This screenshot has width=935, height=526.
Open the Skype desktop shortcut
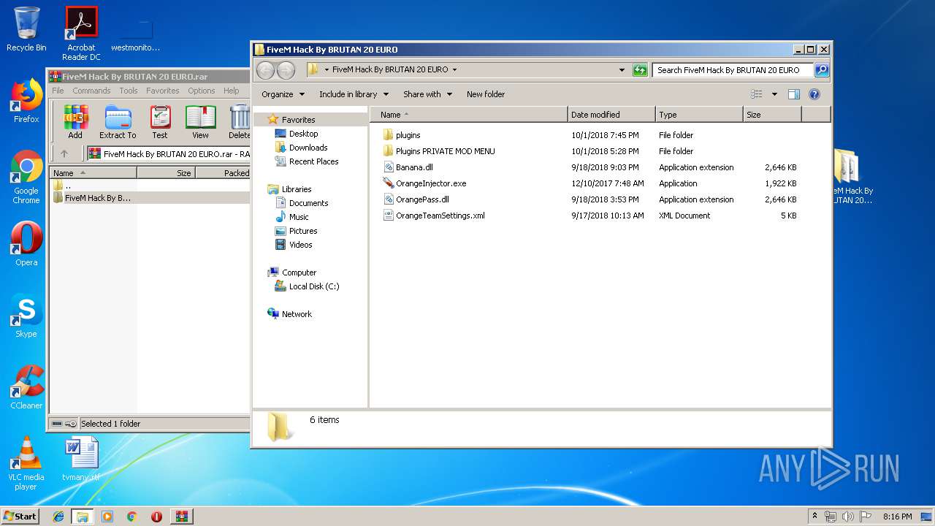(x=26, y=316)
